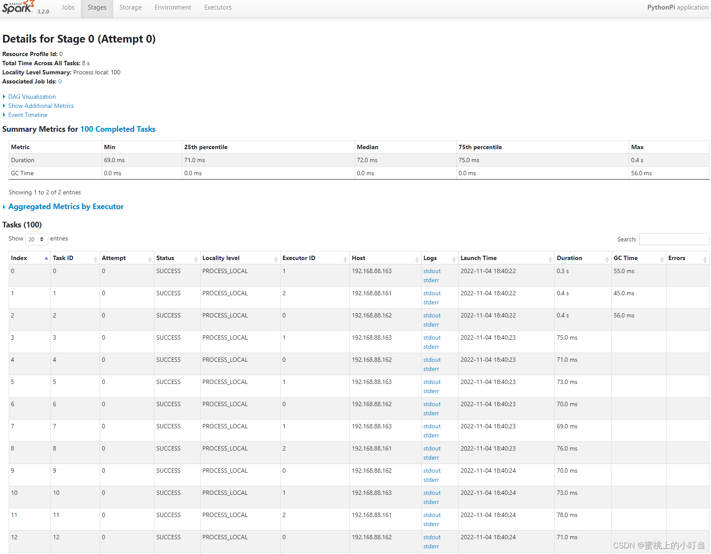Image resolution: width=711 pixels, height=554 pixels.
Task: Sort tasks by Attempt column
Action: point(127,258)
